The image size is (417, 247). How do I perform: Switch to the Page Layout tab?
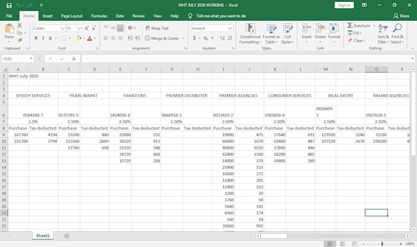[x=72, y=16]
